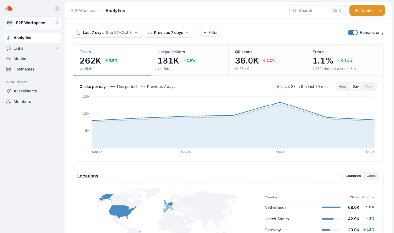Screen dimensions: 394x233
Task: Switch chart granularity to Week
Action: pos(369,87)
